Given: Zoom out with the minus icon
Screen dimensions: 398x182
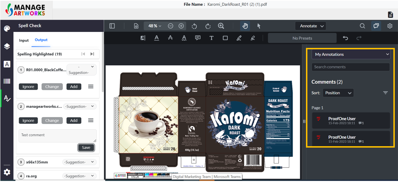Looking at the screenshot, I should [171, 26].
